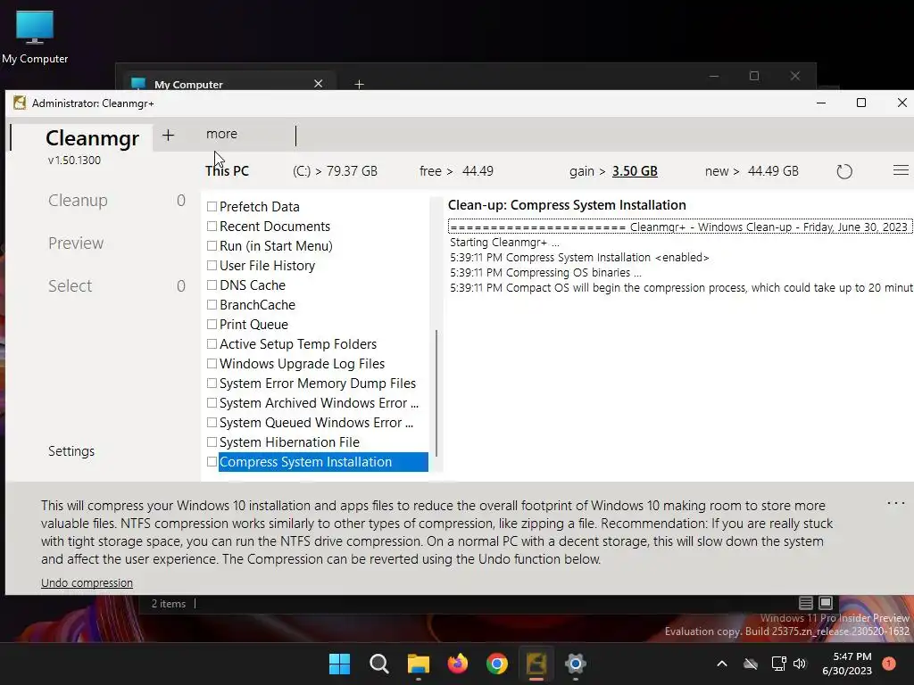
Task: Close the My Computer tab in the background window
Action: pyautogui.click(x=319, y=84)
